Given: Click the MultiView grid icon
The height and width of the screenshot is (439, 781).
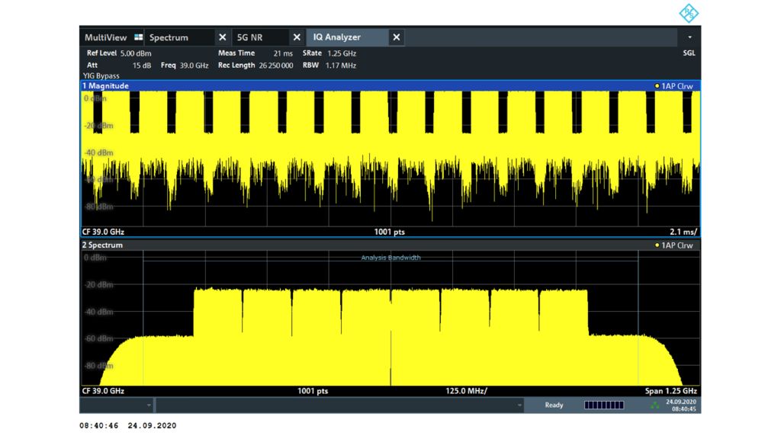Looking at the screenshot, I should (138, 37).
